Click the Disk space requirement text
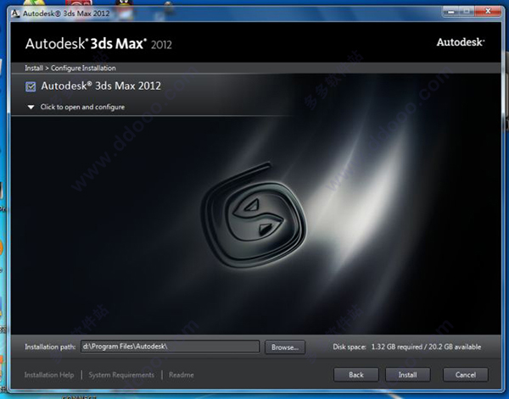This screenshot has height=399, width=509. (406, 346)
